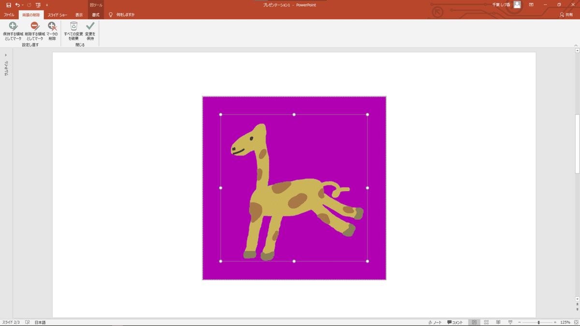Select the 背景の削除 ribbon tab

coord(31,15)
